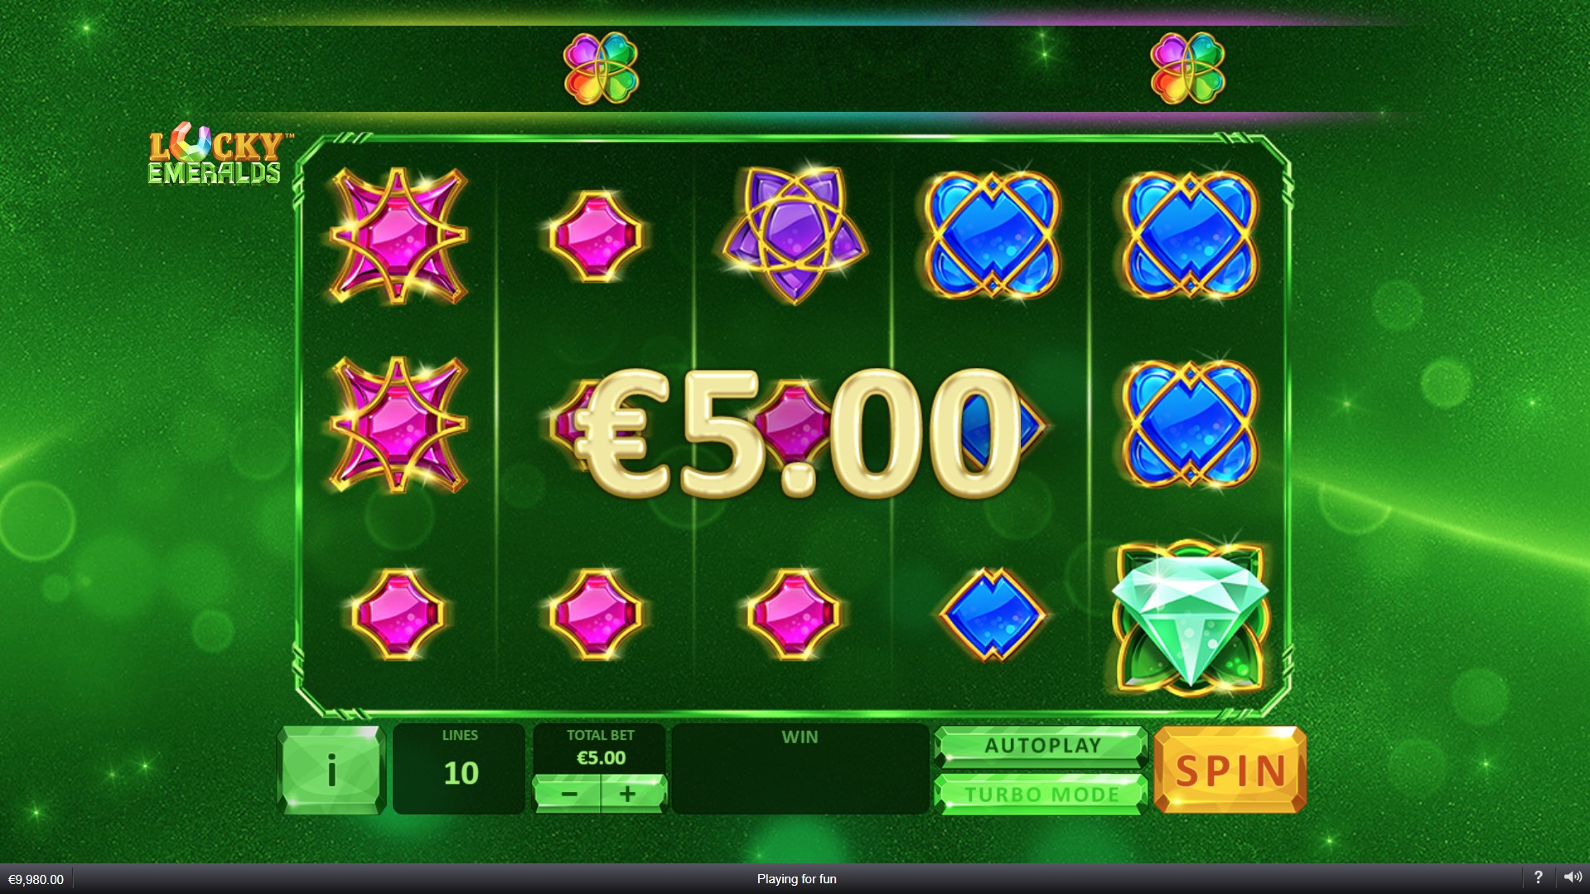The image size is (1590, 894).
Task: Open the Autoplay options
Action: pos(1041,746)
